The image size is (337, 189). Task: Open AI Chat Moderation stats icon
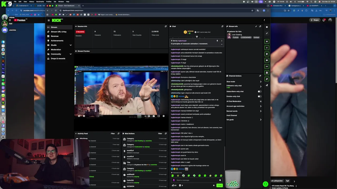pyautogui.click(x=261, y=101)
